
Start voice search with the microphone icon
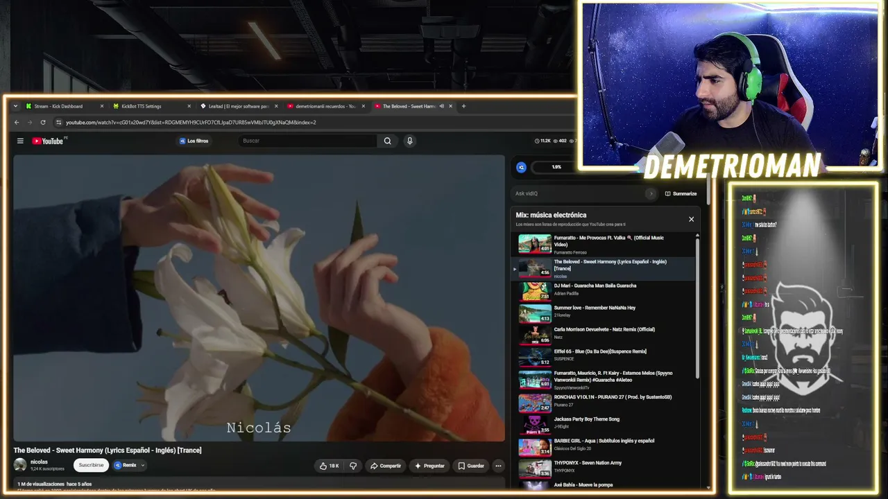(x=410, y=141)
